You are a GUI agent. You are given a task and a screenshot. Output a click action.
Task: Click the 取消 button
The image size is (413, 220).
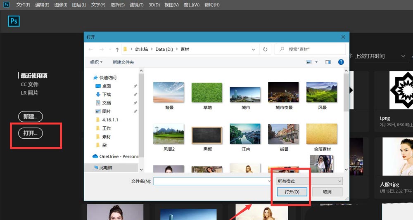(x=327, y=192)
